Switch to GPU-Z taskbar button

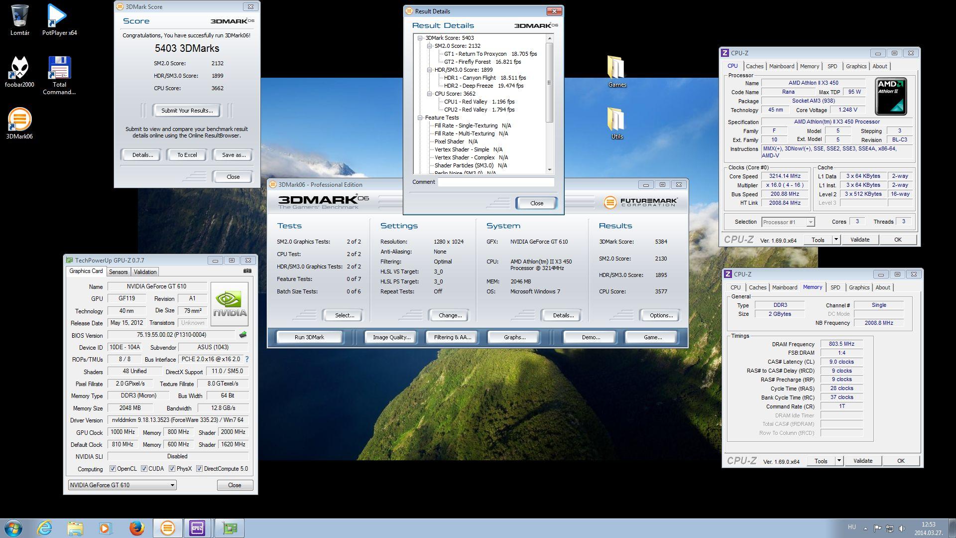229,528
